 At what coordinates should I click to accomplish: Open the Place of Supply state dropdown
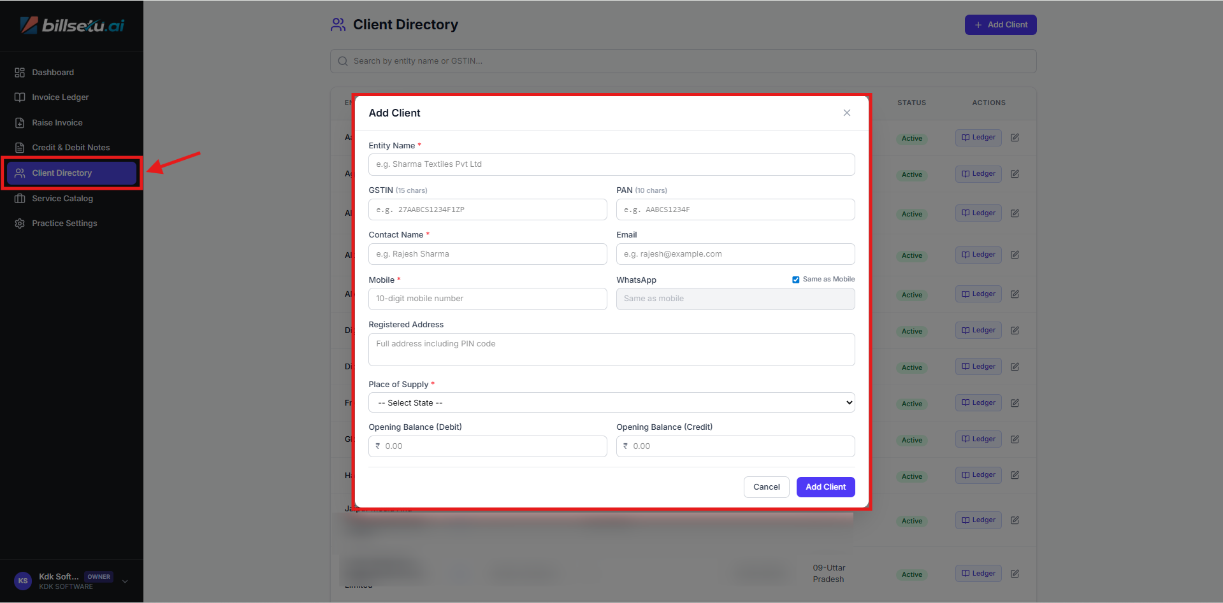[611, 402]
